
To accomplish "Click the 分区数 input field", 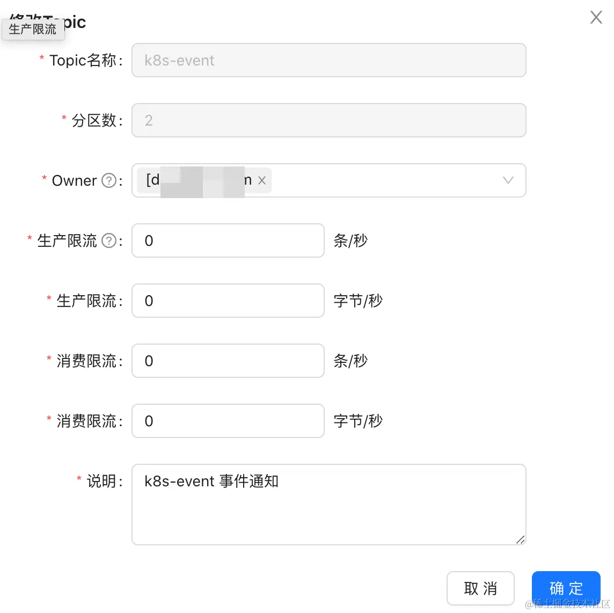I will pyautogui.click(x=328, y=120).
